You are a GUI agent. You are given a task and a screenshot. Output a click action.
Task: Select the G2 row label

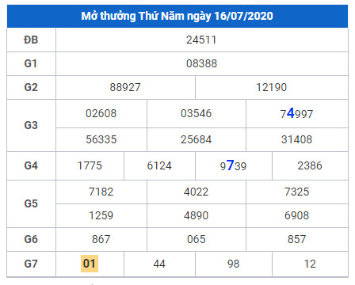[31, 87]
